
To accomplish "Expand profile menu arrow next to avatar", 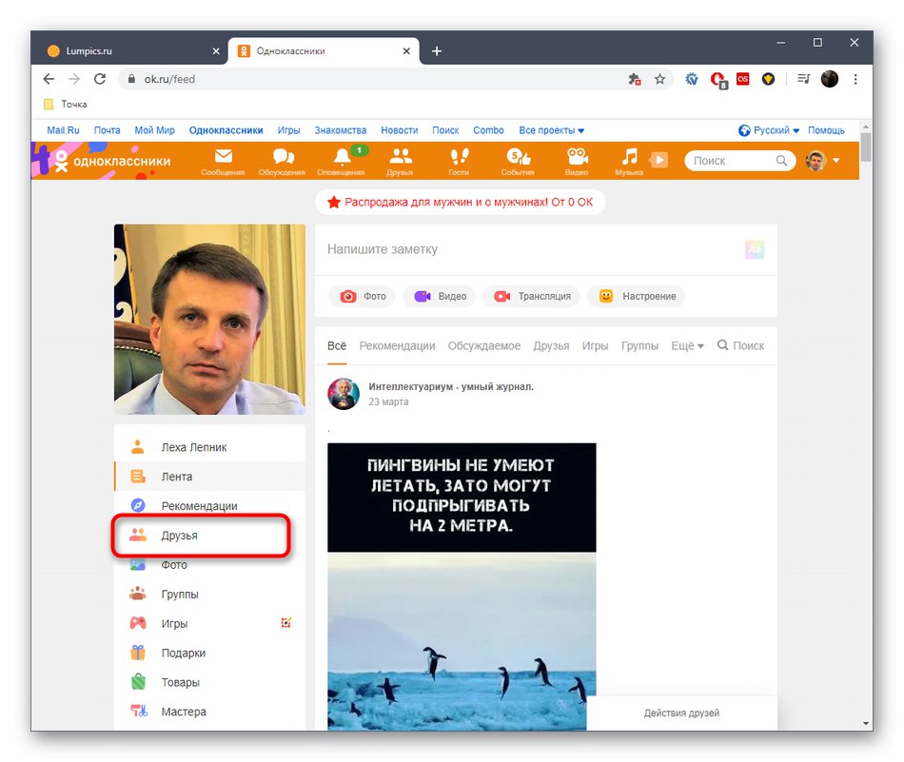I will pyautogui.click(x=836, y=161).
